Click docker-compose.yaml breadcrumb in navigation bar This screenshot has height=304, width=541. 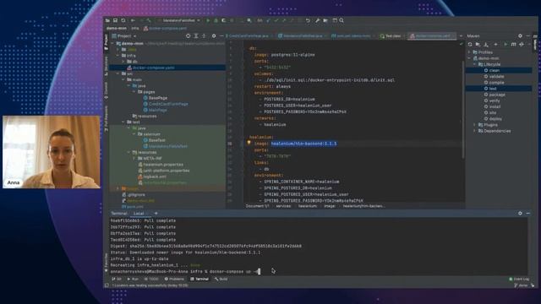click(x=166, y=28)
